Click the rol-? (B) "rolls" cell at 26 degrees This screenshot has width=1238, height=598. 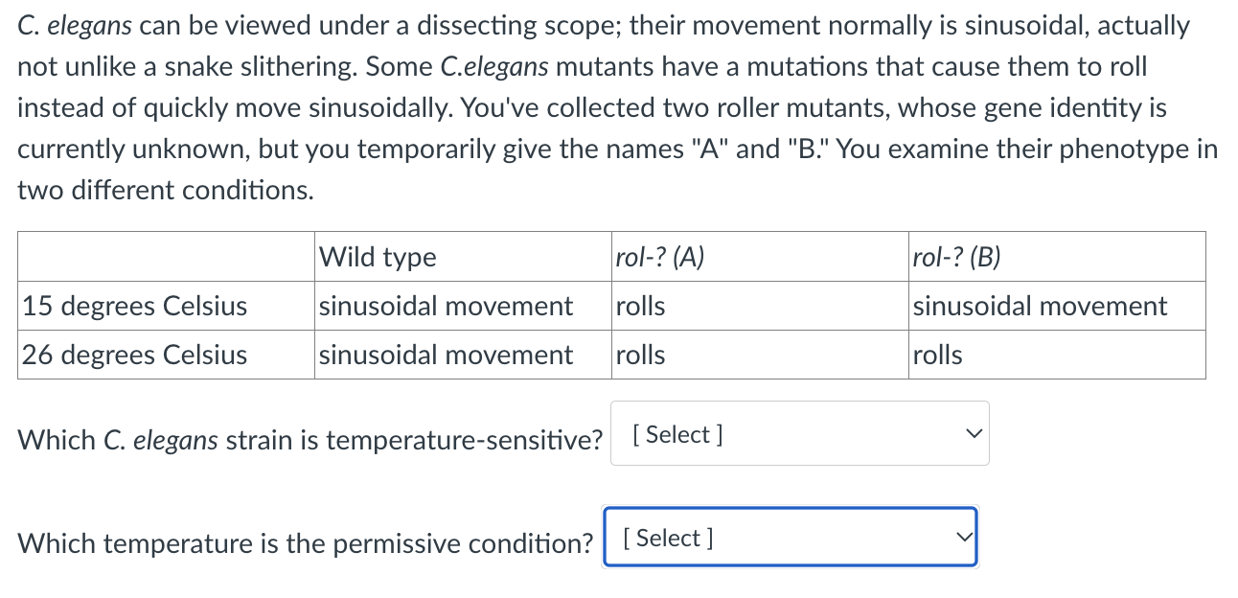(1057, 356)
